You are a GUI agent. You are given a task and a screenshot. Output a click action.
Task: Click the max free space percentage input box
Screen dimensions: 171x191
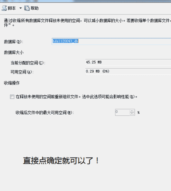[x=122, y=112]
